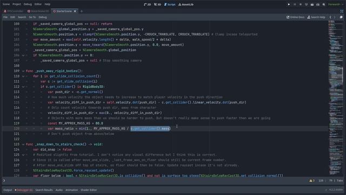The height and width of the screenshot is (195, 346).
Task: Add a new scene tab
Action: [82, 11]
